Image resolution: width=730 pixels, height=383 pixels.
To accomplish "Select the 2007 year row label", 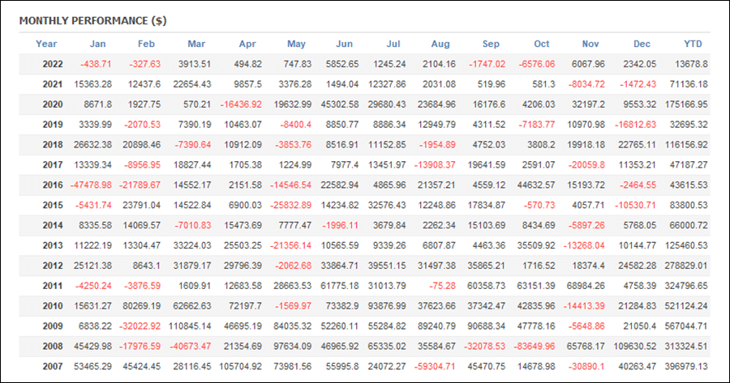I will pos(53,366).
